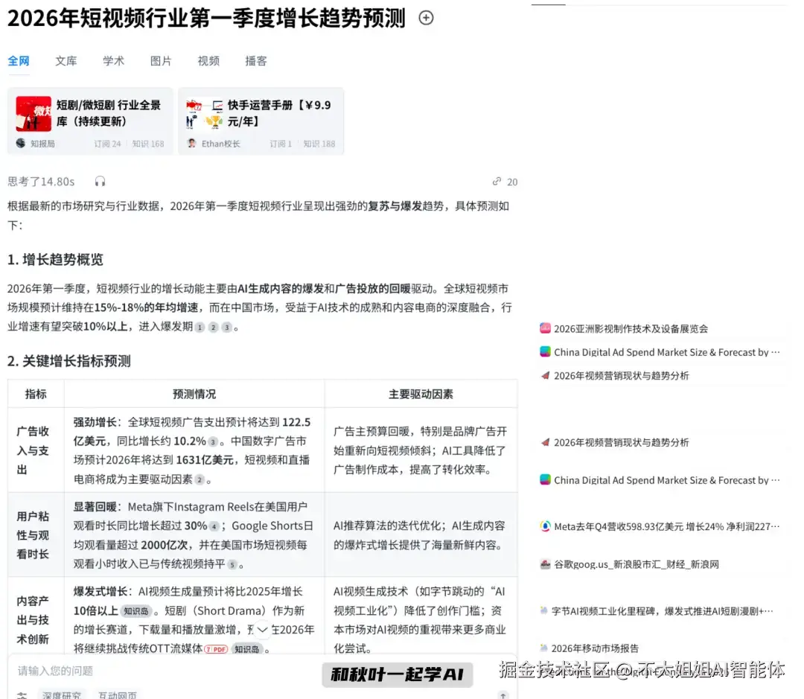Image resolution: width=804 pixels, height=699 pixels.
Task: Click the send arrow in the input box
Action: point(503,695)
